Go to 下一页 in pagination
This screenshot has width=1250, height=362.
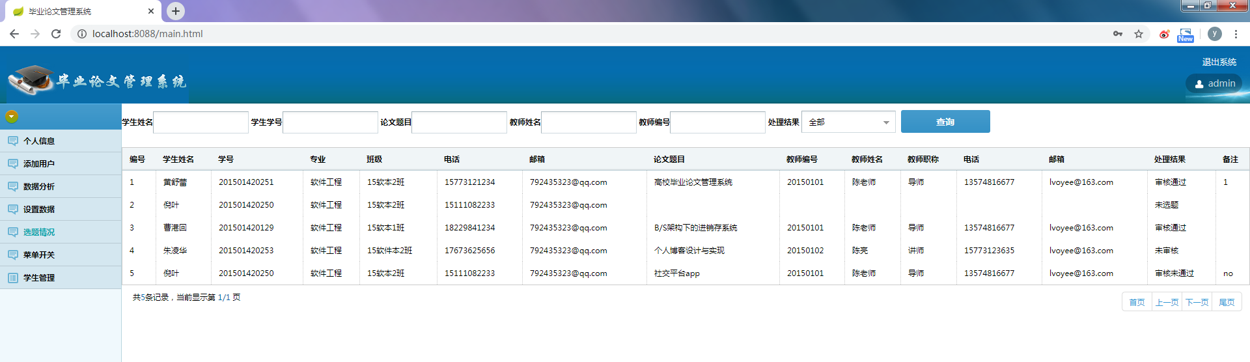[x=1197, y=302]
